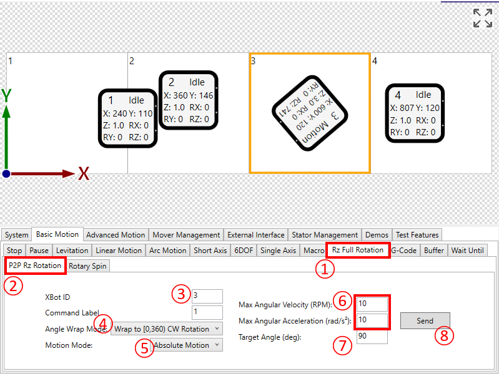Select mover 1 in the workspace
The height and width of the screenshot is (374, 499).
tap(127, 118)
